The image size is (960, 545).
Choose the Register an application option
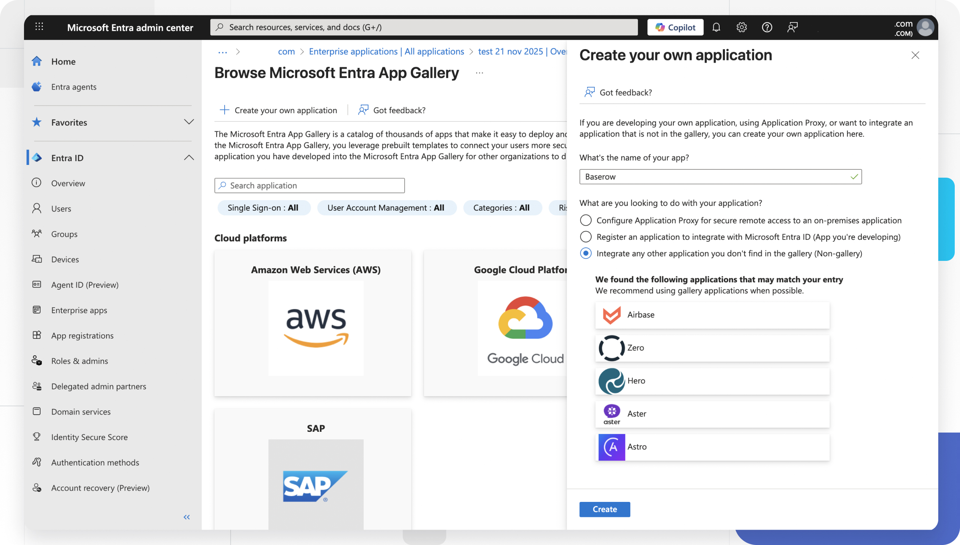click(585, 237)
